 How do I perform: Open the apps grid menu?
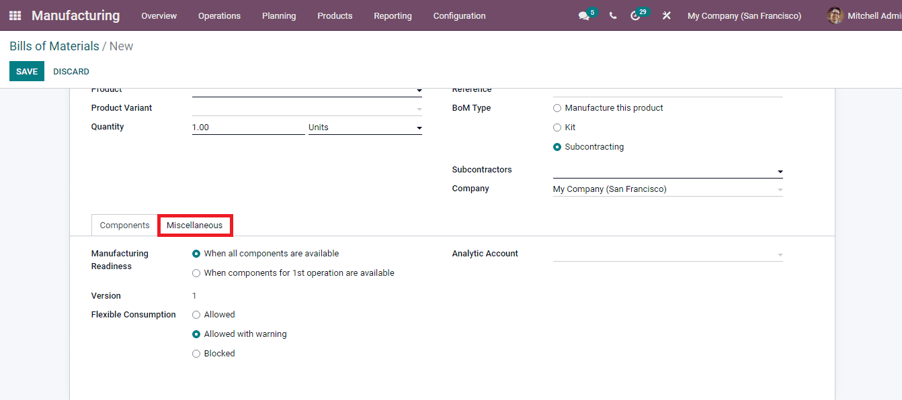[x=14, y=15]
